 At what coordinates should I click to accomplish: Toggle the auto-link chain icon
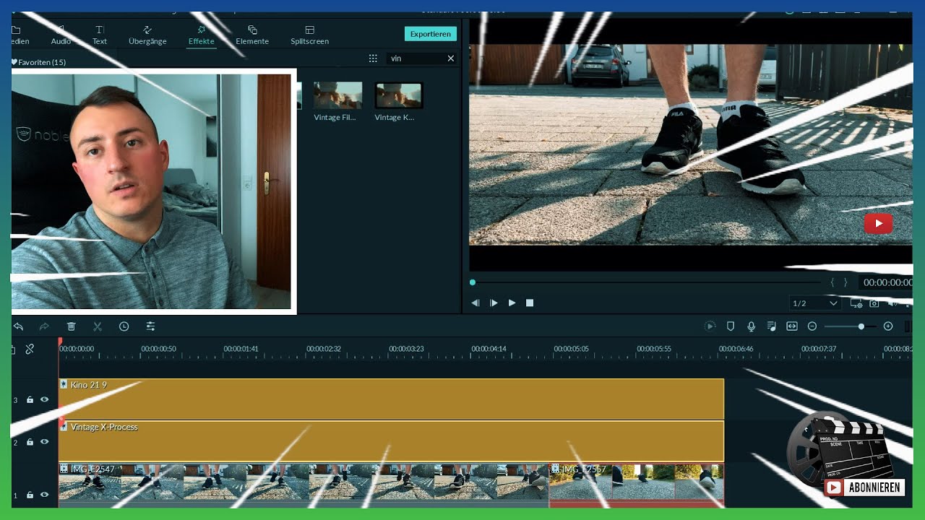30,349
